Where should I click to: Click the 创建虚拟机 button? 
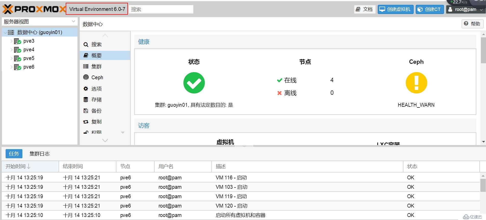tap(395, 9)
